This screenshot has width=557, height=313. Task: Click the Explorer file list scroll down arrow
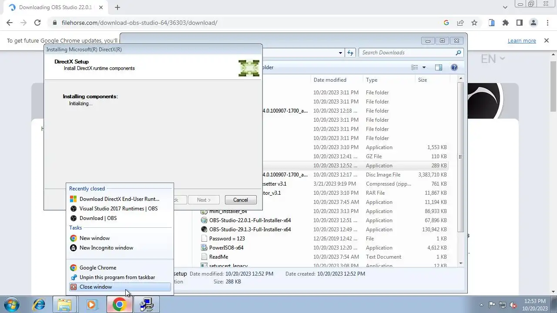[x=460, y=263]
